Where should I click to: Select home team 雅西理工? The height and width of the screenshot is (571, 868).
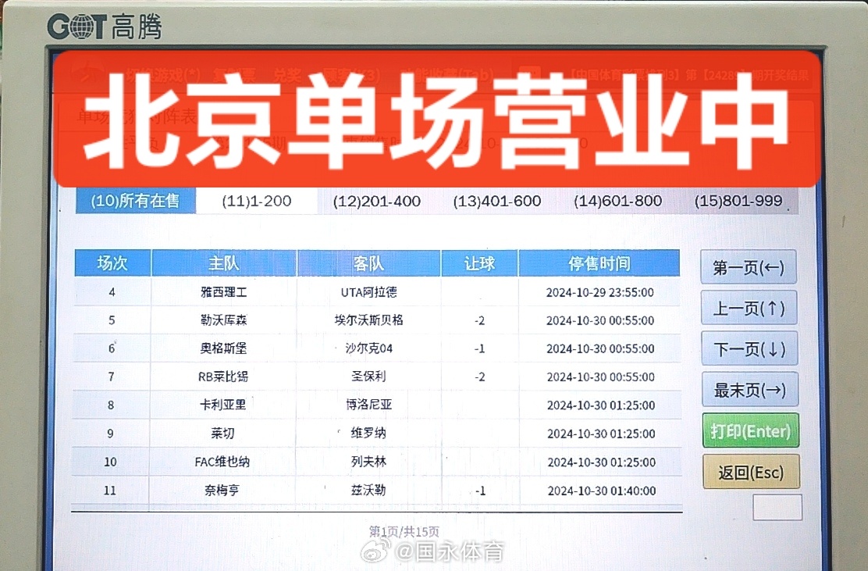(224, 292)
